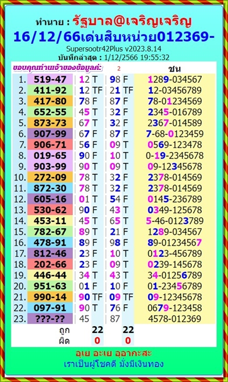
Task: Click the result cell 417-80
Action: 50,101
